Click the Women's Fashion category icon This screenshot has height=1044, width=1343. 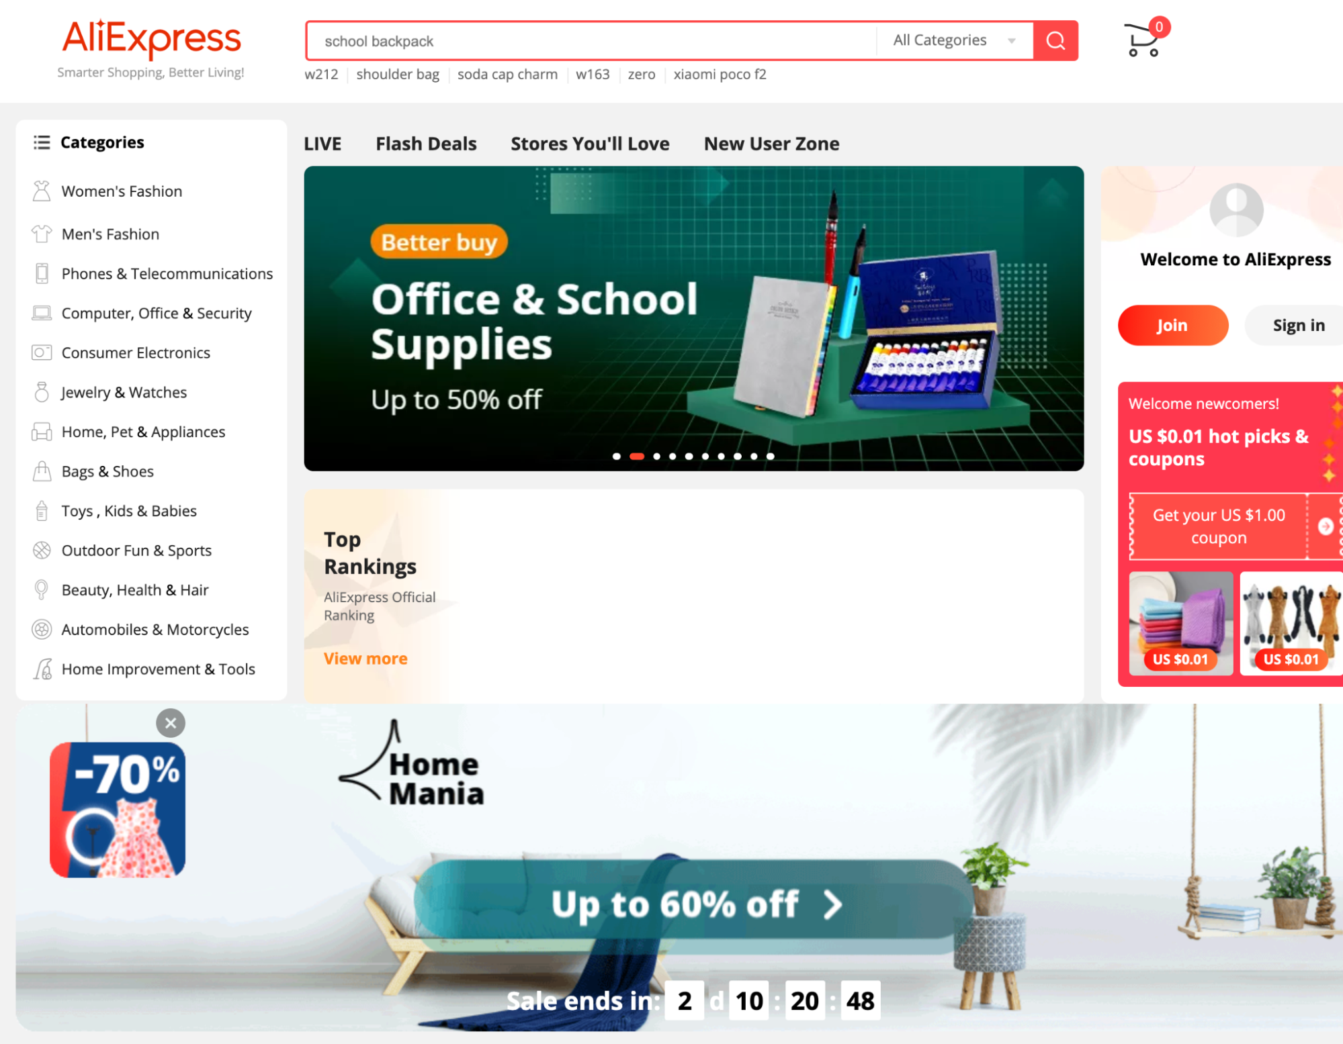[40, 192]
